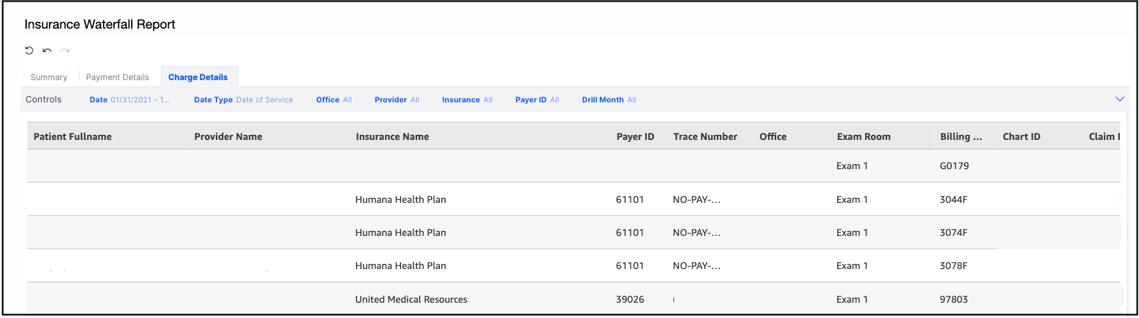Open the Provider filter dropdown

click(x=397, y=100)
